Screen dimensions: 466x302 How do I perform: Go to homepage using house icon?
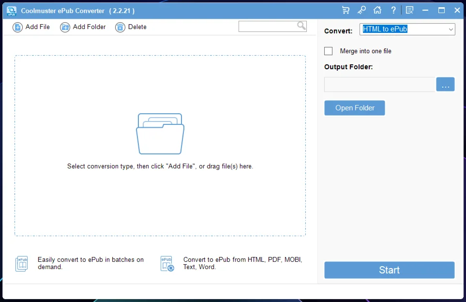tap(377, 10)
